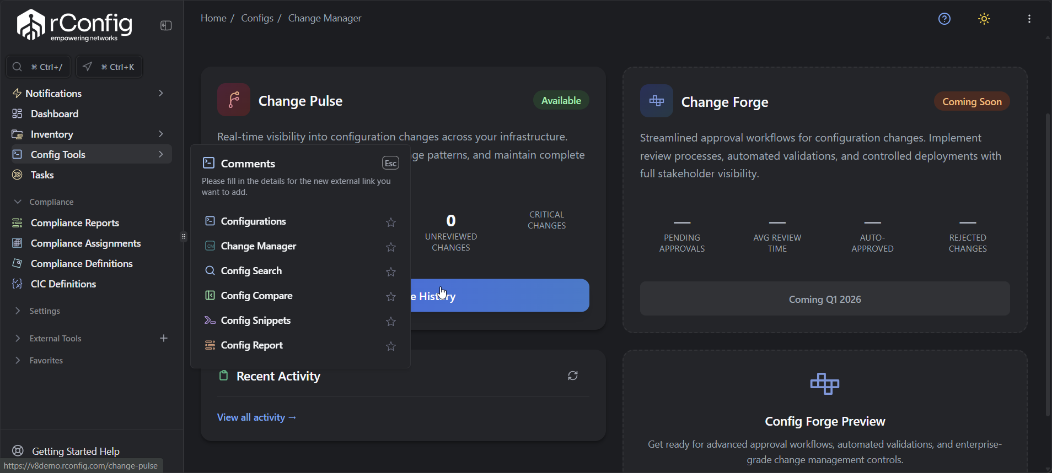Close flyout with Esc button
Image resolution: width=1052 pixels, height=473 pixels.
coord(390,163)
